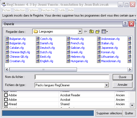The image size is (137, 118).
Task: Open the Recherche menu
Action: click(48, 10)
